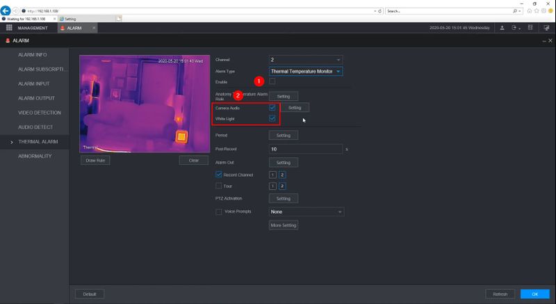Viewport: 556px width, 304px height.
Task: Toggle Tour channel number 2
Action: coord(282,186)
